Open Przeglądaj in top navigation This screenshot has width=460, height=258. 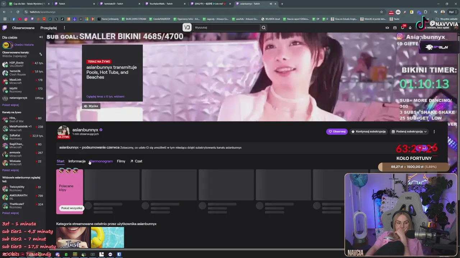coord(49,28)
